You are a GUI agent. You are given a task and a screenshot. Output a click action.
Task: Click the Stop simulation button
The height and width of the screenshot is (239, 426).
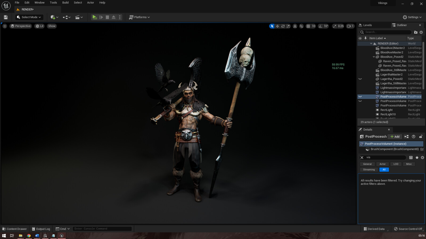[x=107, y=17]
